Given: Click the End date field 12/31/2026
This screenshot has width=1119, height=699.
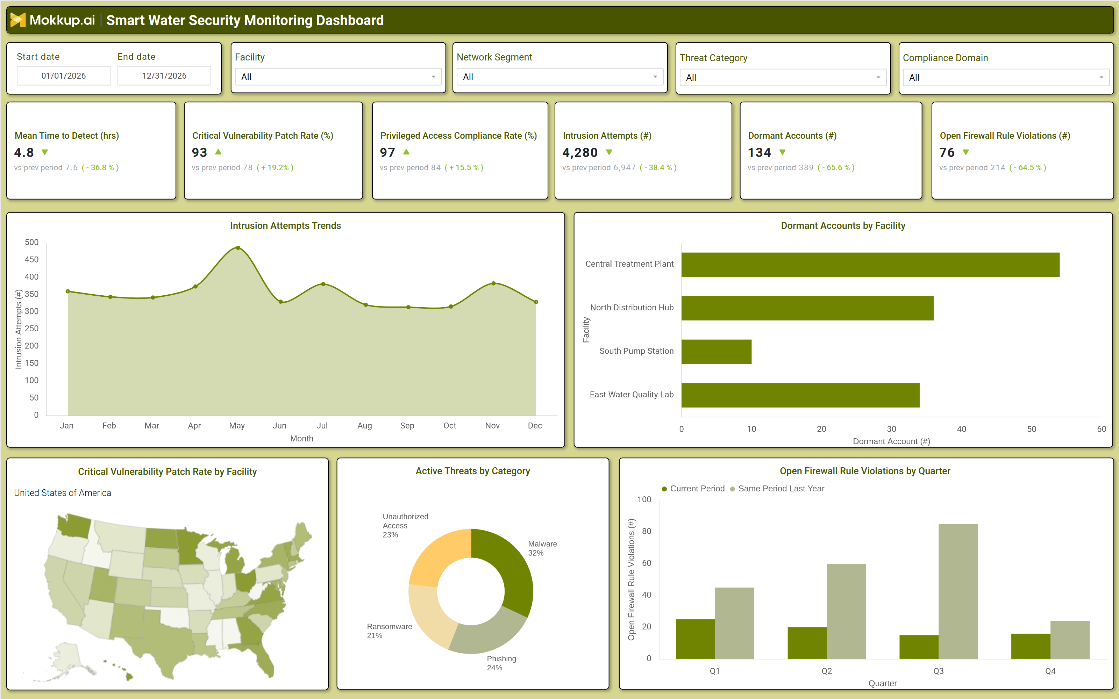Looking at the screenshot, I should [164, 76].
